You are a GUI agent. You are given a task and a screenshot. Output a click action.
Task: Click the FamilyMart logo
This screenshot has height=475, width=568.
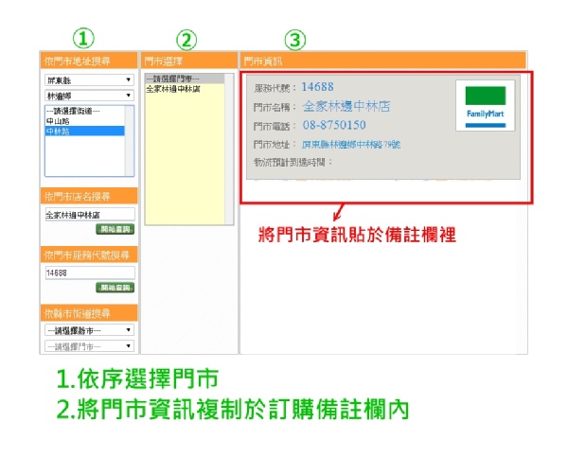[485, 106]
